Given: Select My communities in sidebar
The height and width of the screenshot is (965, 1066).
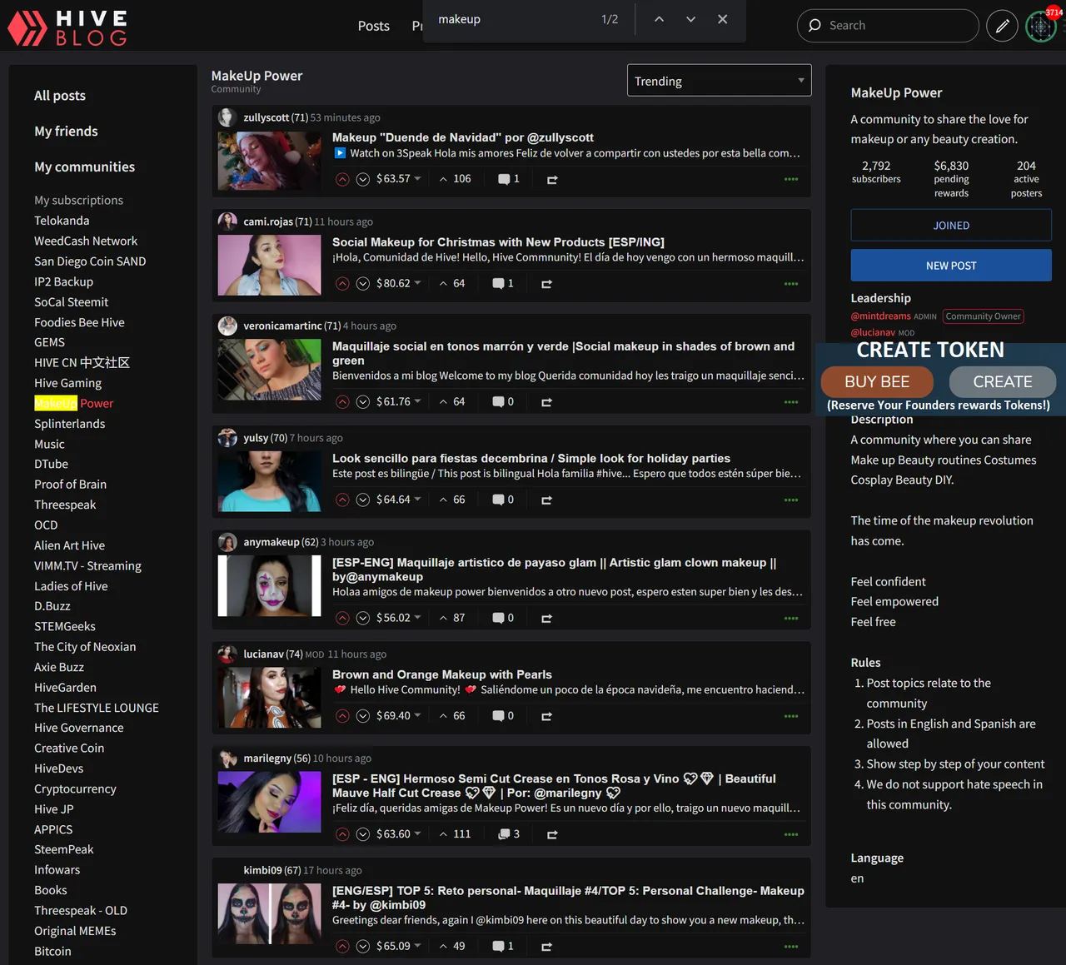Looking at the screenshot, I should tap(84, 167).
